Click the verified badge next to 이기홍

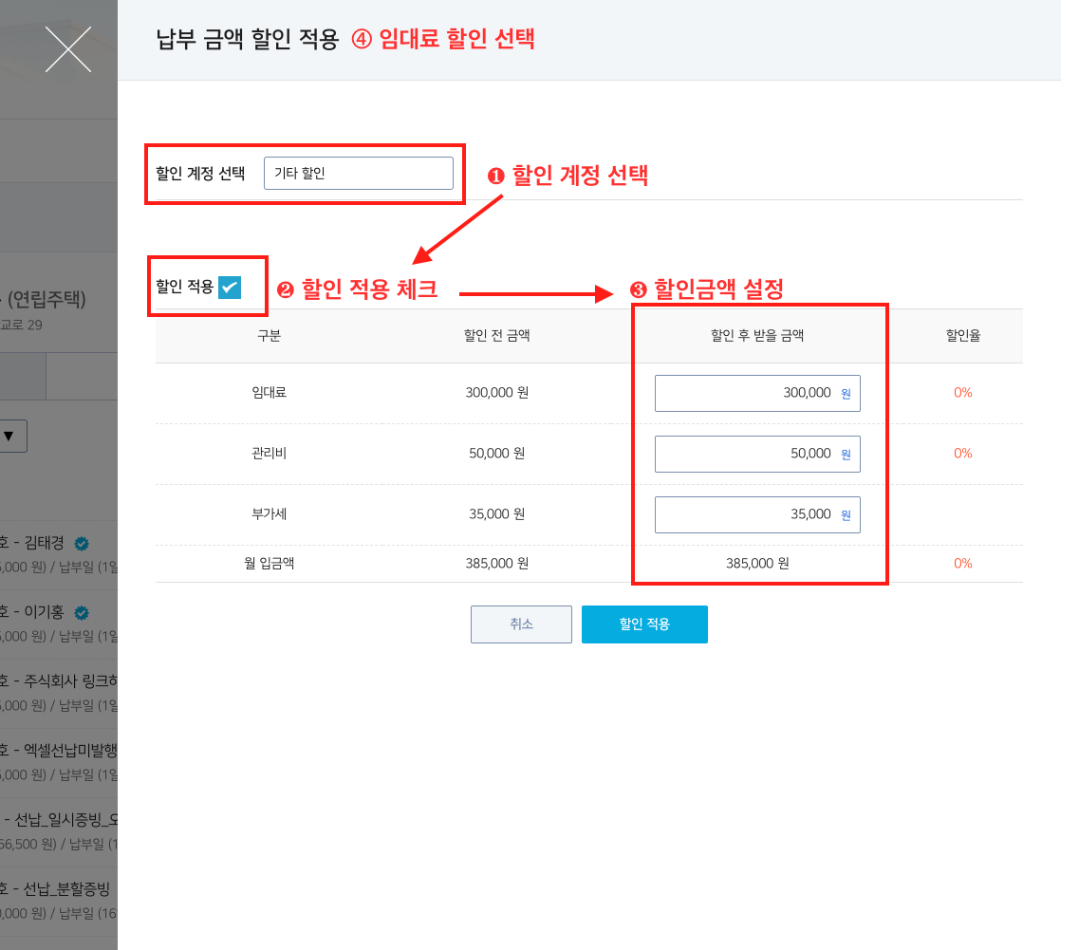pos(83,612)
